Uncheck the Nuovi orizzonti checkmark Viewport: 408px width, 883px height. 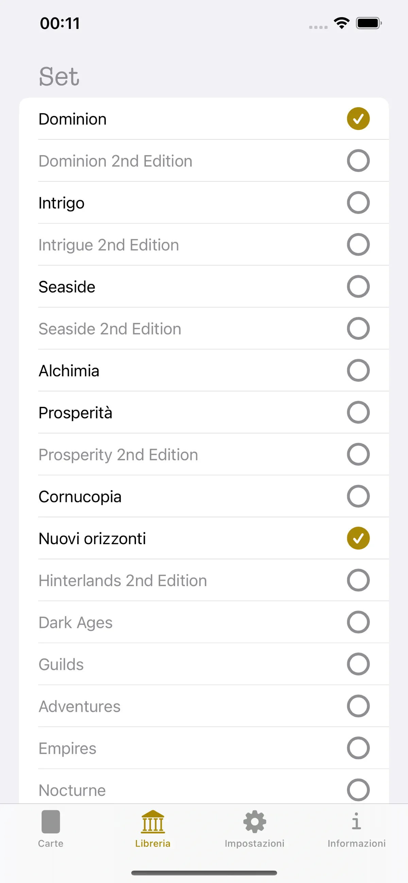[x=358, y=538]
